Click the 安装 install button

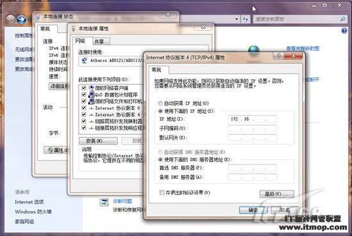point(98,141)
